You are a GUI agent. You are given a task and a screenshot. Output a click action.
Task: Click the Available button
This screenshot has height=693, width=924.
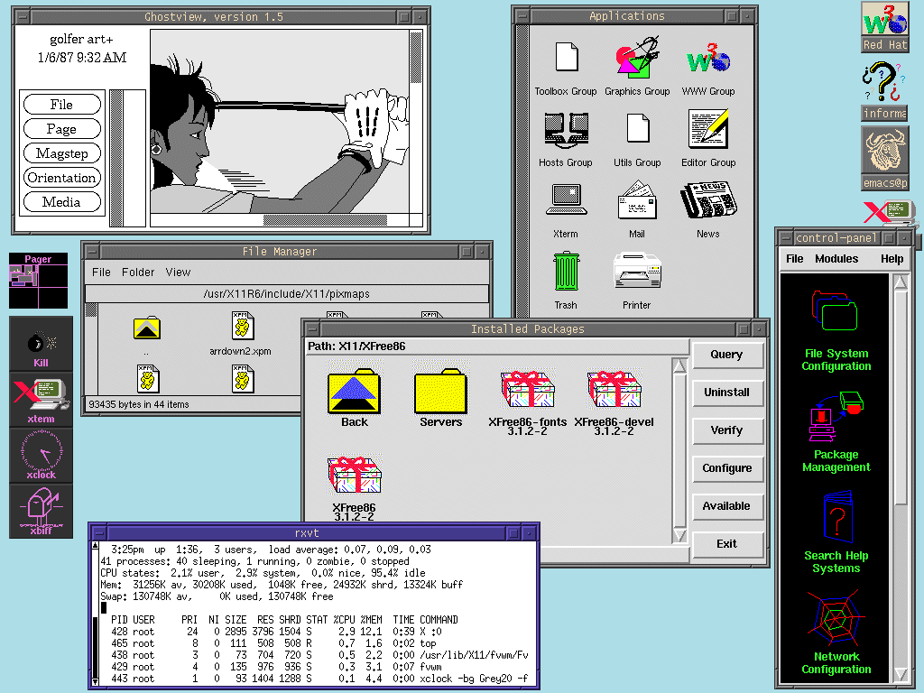pyautogui.click(x=726, y=505)
